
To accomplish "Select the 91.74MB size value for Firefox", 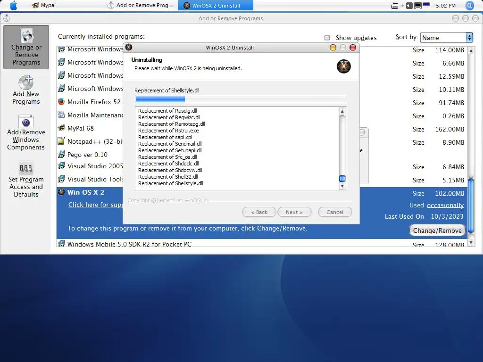I will coord(451,103).
